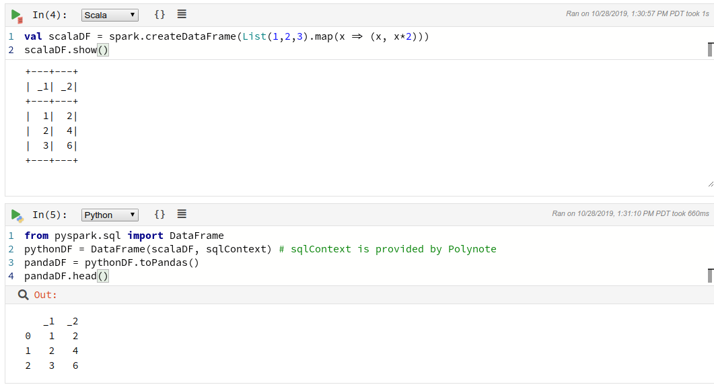Click the green run arrow of cell In(5)
This screenshot has height=389, width=714.
[16, 214]
